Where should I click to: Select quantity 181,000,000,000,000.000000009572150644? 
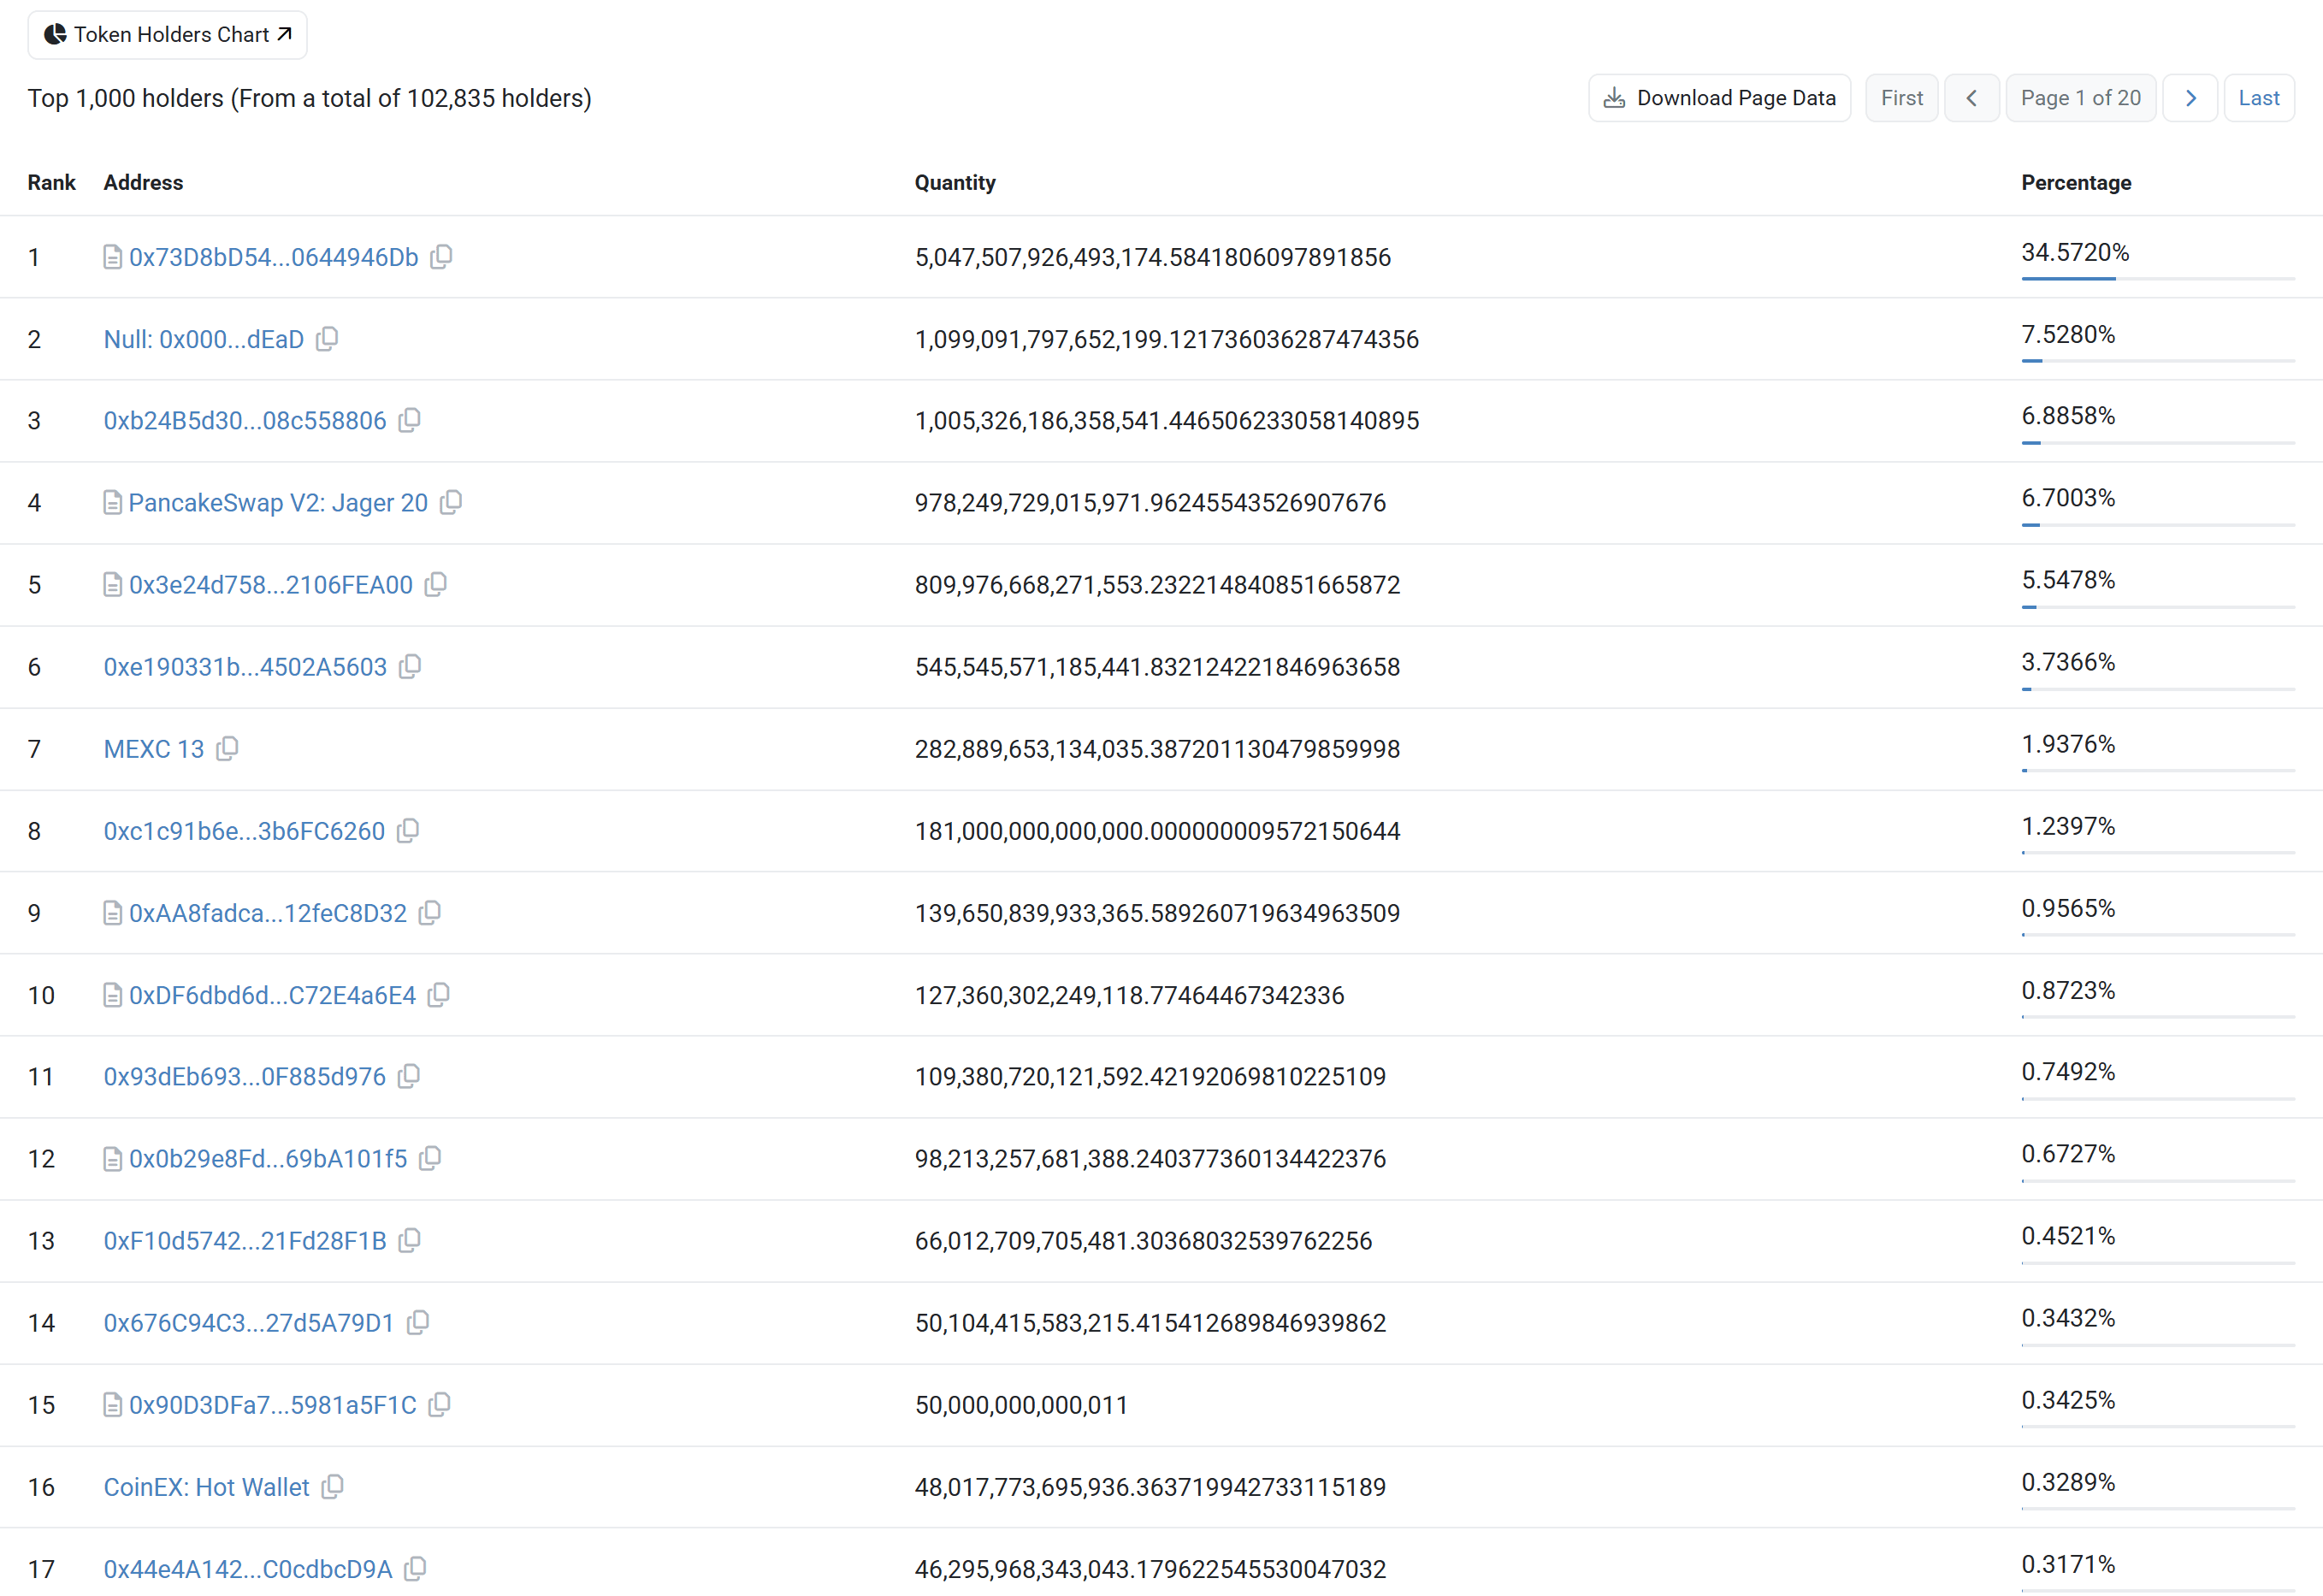(1157, 830)
